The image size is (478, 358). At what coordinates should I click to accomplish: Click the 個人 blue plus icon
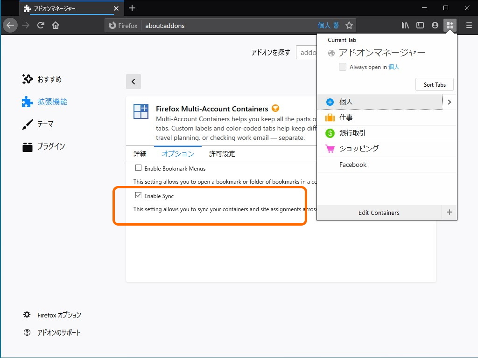pyautogui.click(x=330, y=102)
